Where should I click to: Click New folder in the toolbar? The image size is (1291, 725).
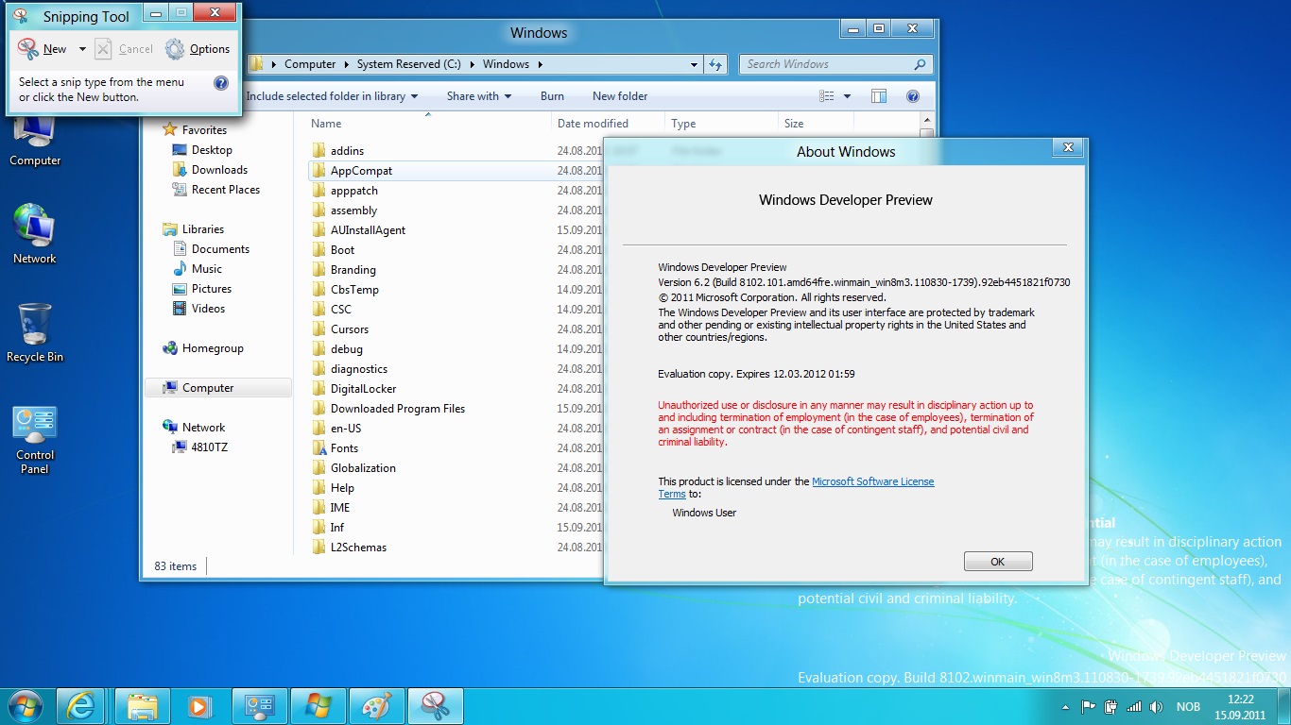[x=620, y=96]
